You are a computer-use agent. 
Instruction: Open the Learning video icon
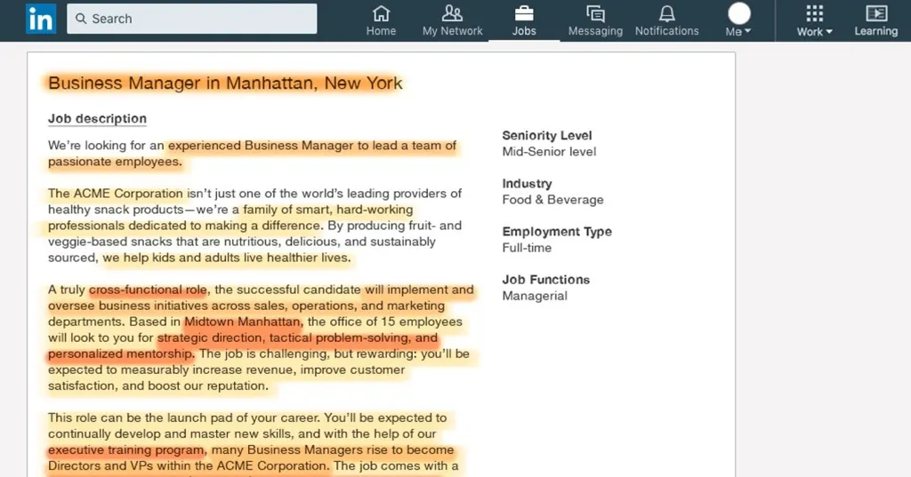pyautogui.click(x=876, y=12)
